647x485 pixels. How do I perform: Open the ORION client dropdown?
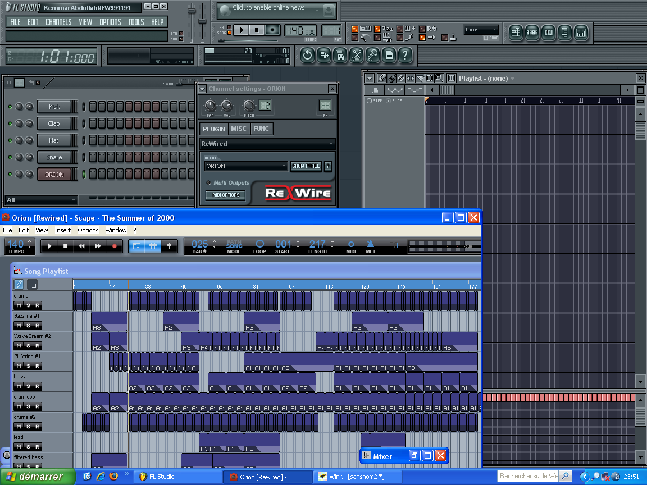point(245,166)
